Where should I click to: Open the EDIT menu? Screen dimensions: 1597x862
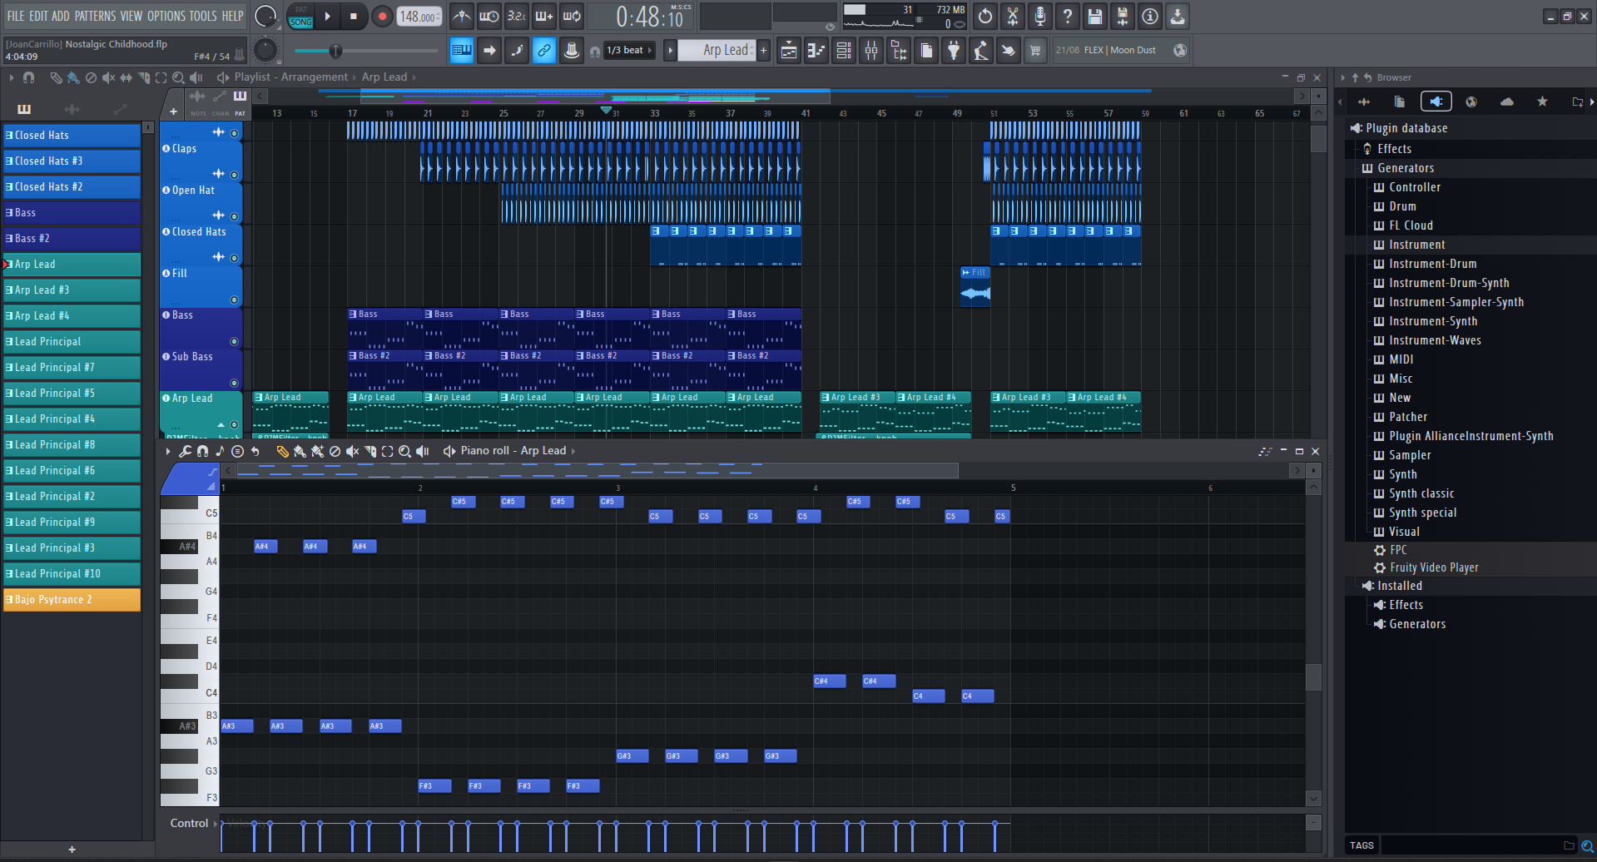38,16
